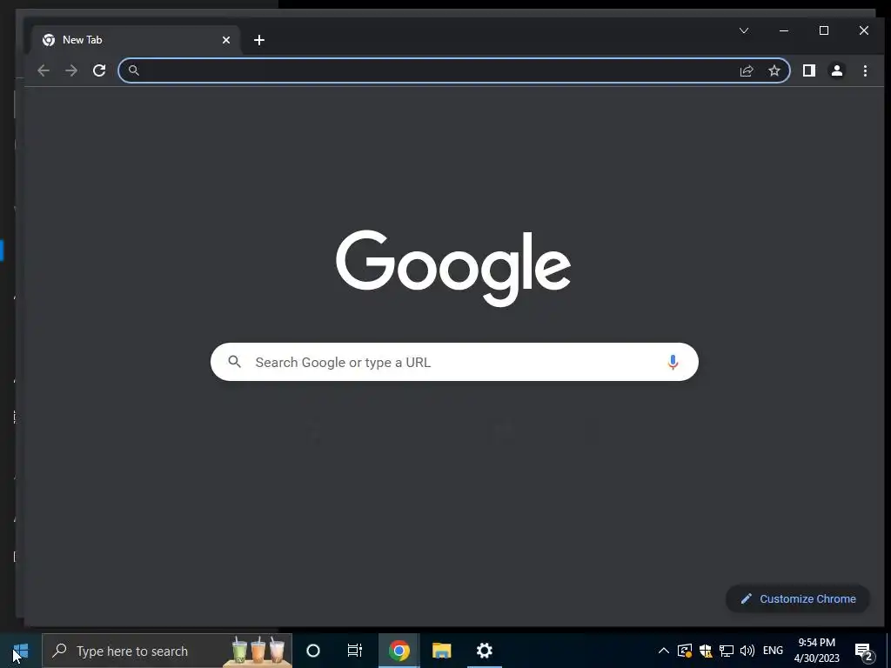Click the ENG language indicator
Viewport: 891px width, 668px height.
click(x=773, y=651)
